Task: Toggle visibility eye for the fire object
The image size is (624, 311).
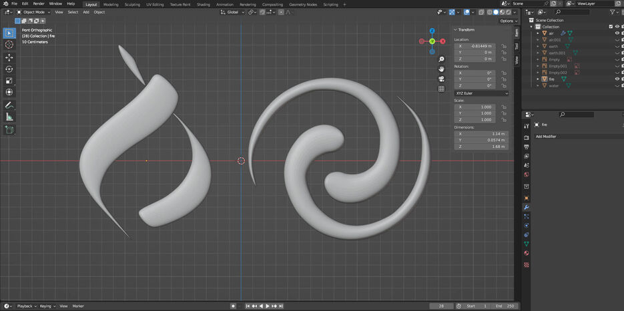Action: [617, 79]
